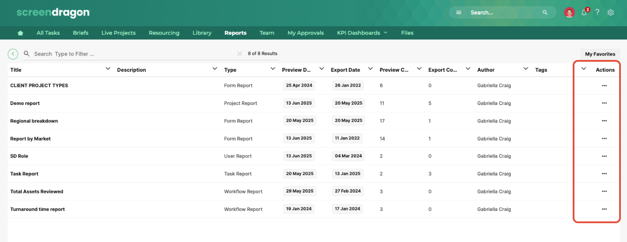Click the 8 of 8 Results label
The image size is (627, 242).
(x=263, y=53)
